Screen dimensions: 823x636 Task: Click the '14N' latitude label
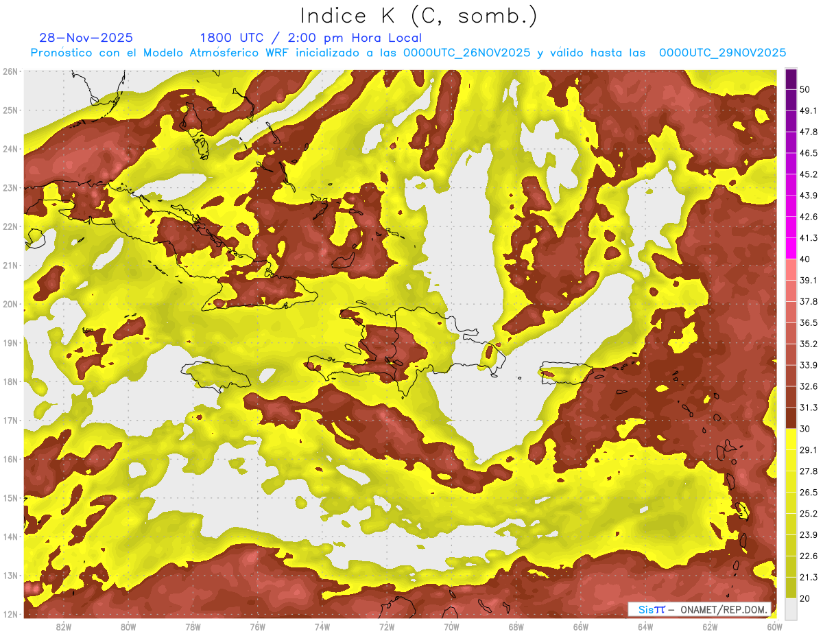[10, 537]
